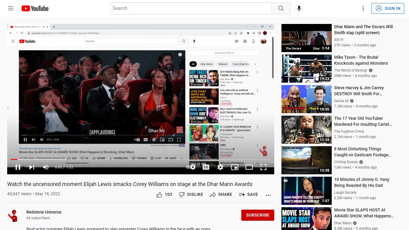Open the guide hamburger menu

click(11, 8)
